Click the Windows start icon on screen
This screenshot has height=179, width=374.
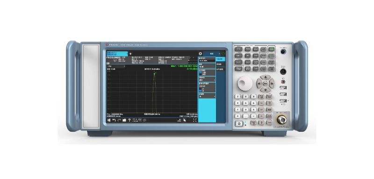tap(109, 121)
